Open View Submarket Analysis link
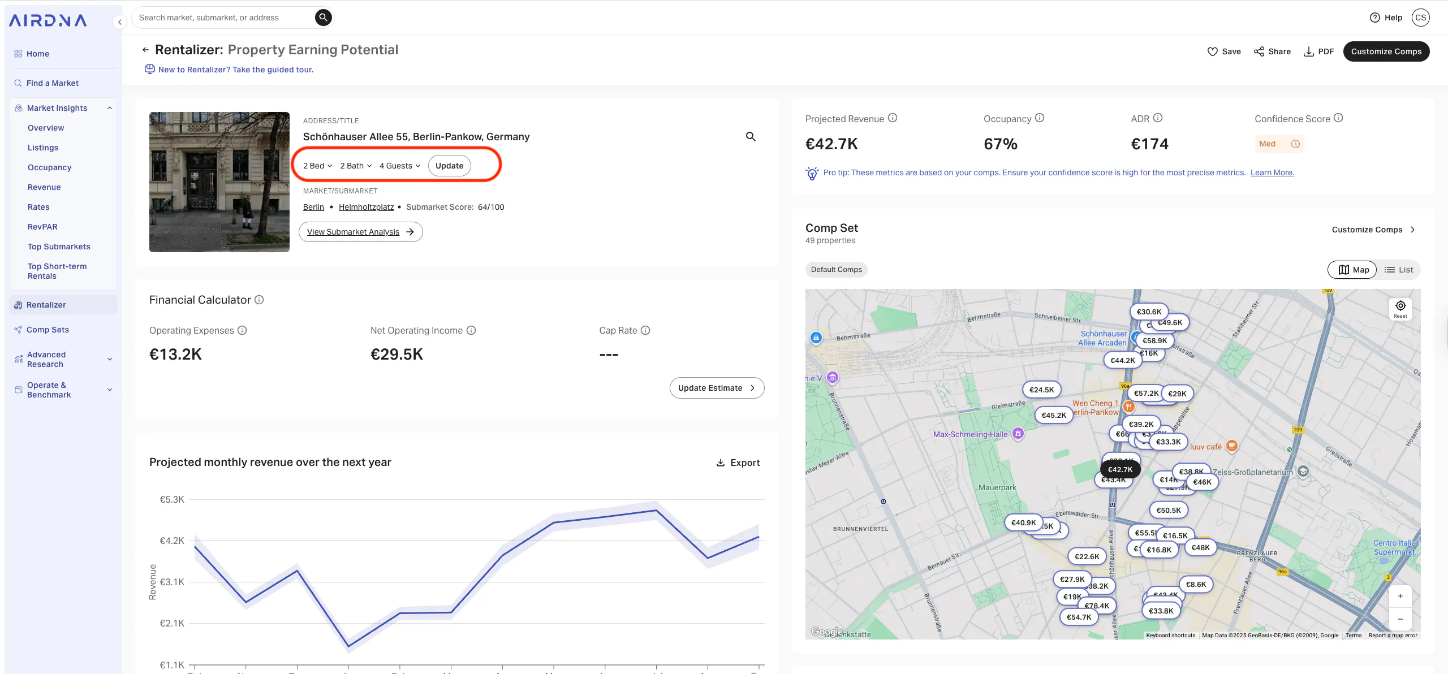This screenshot has width=1448, height=674. click(360, 232)
